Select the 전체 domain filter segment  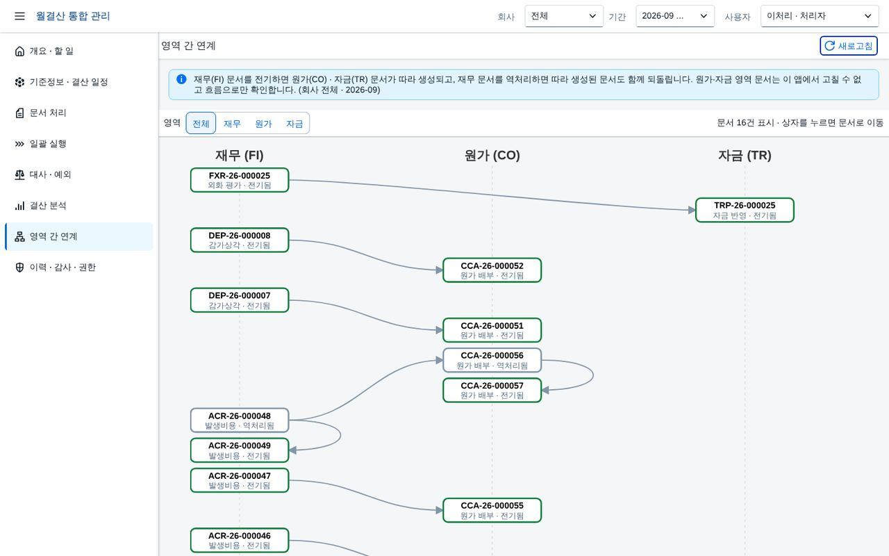[201, 123]
